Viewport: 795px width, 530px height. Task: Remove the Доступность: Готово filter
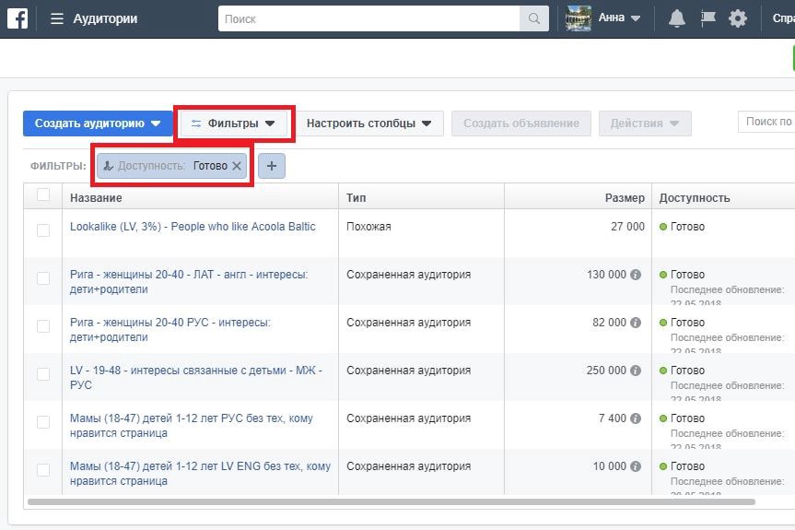click(x=237, y=166)
